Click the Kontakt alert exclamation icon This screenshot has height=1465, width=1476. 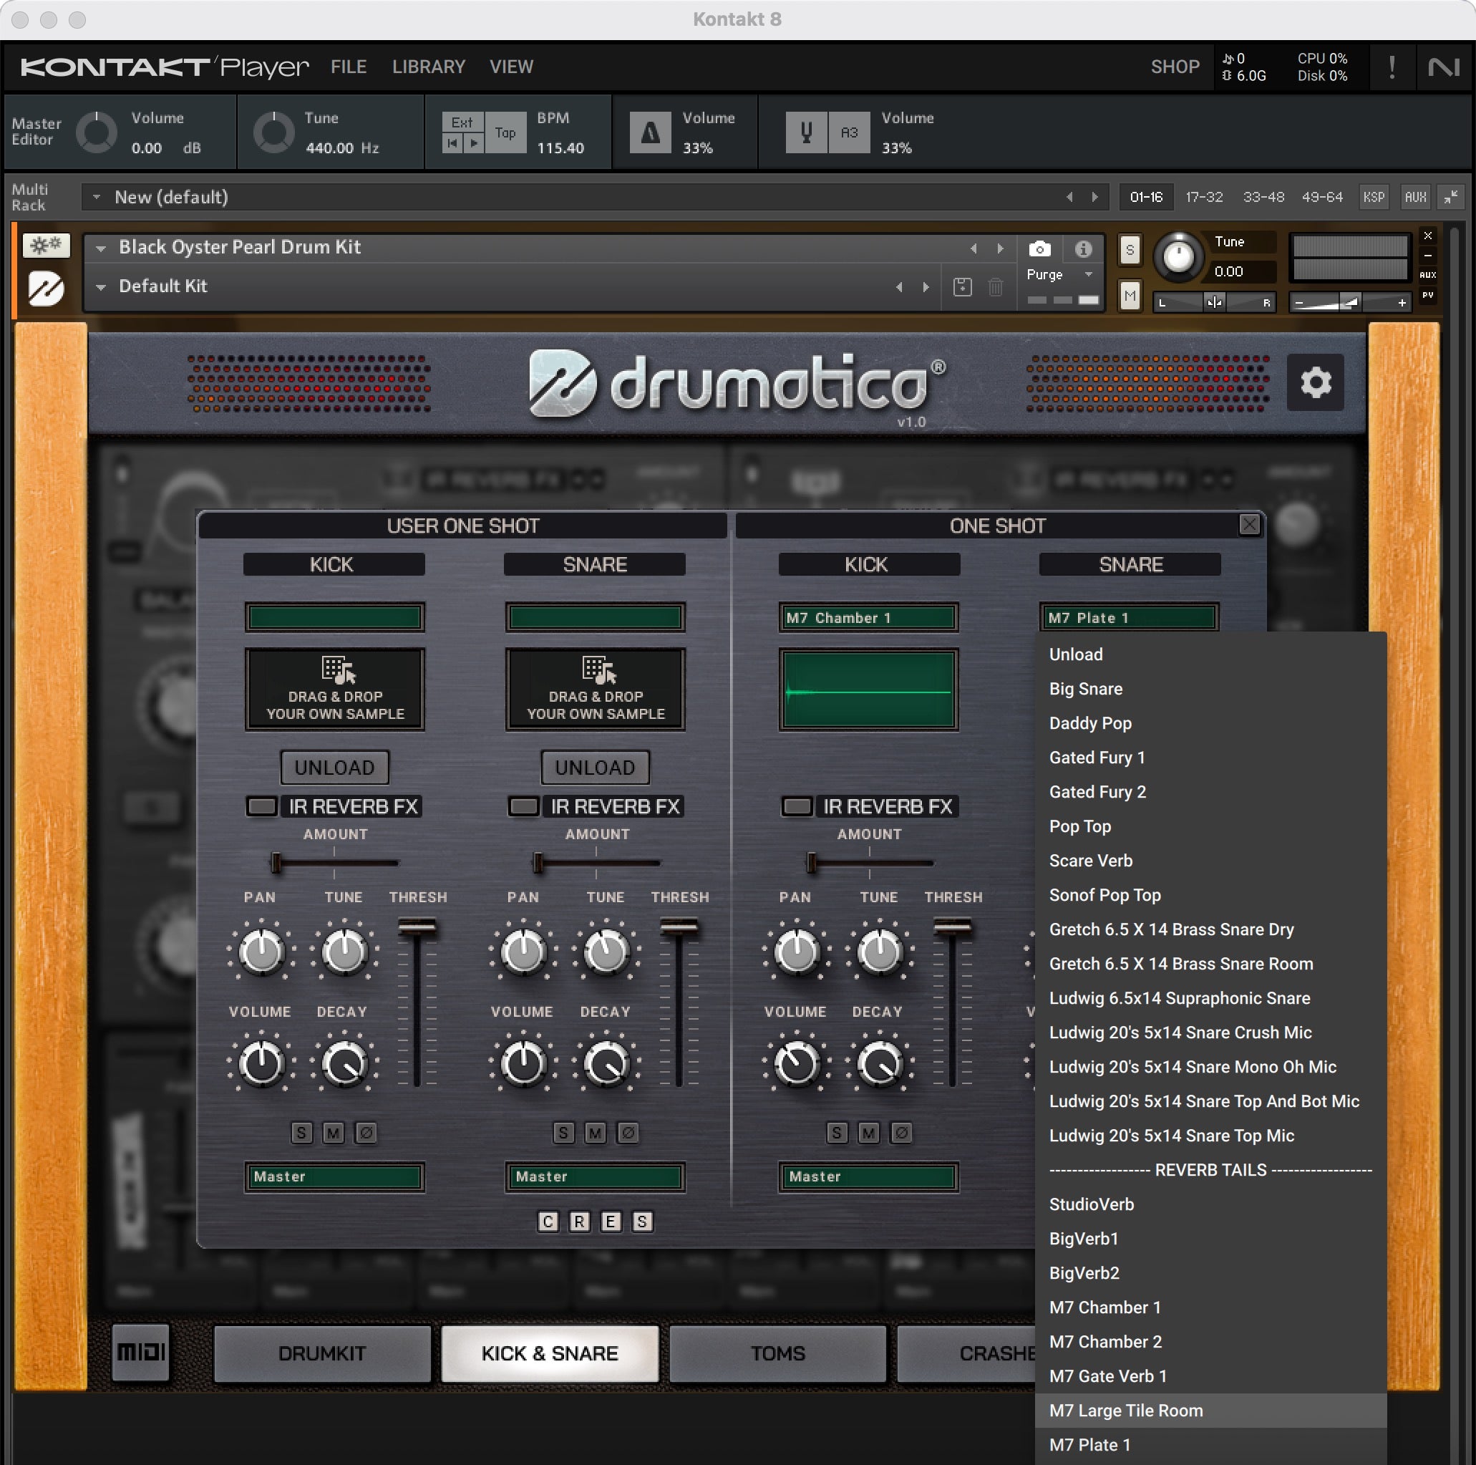click(1392, 67)
